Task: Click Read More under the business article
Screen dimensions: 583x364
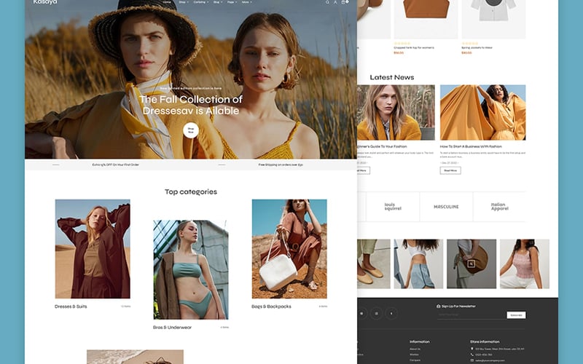Action: pos(450,170)
